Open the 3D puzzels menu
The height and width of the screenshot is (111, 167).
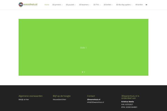coord(70,5)
